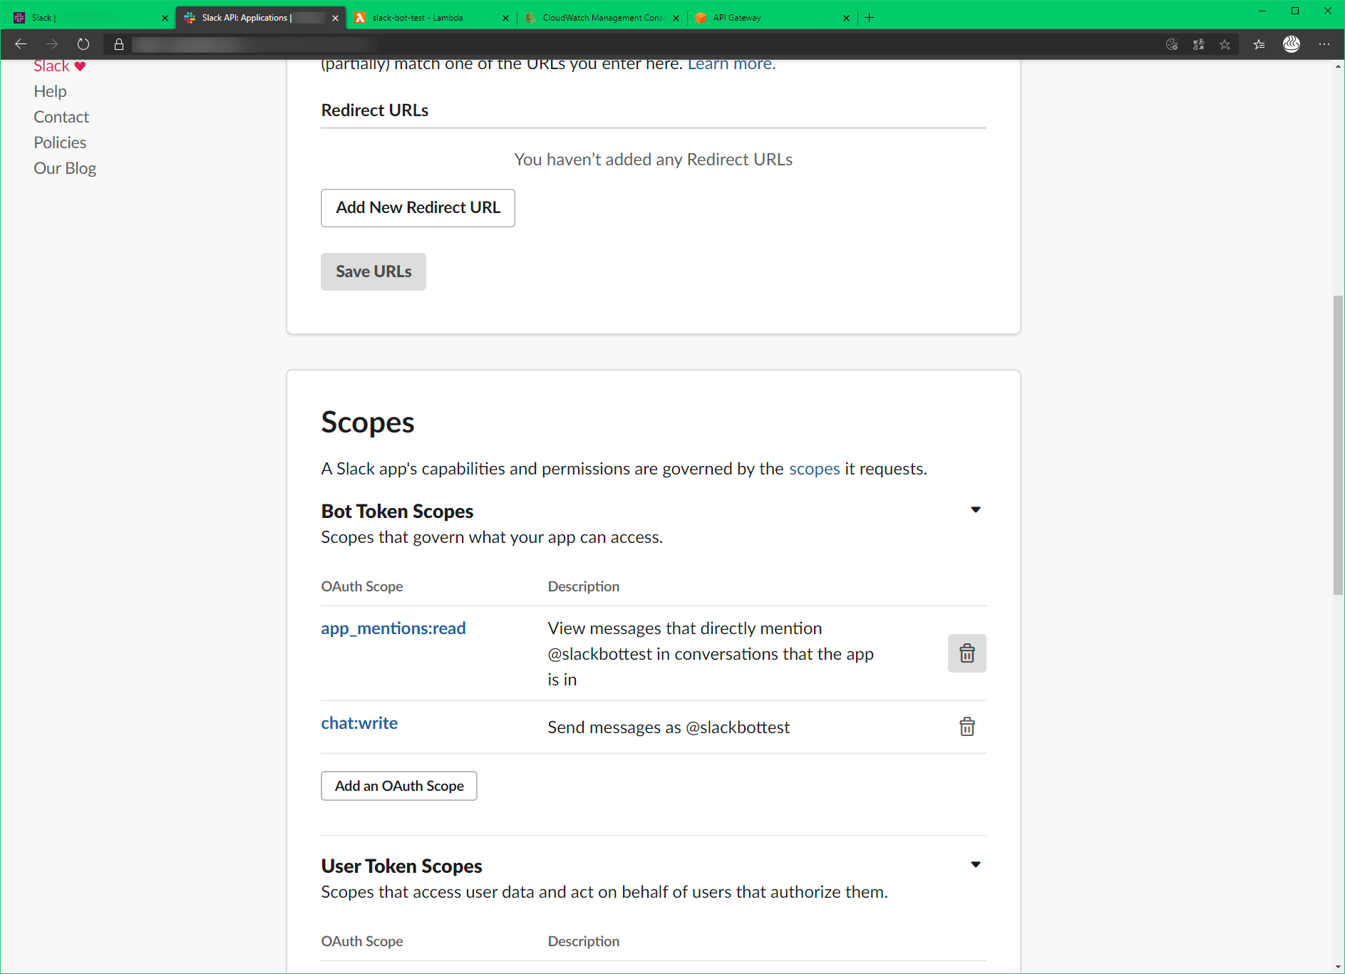Open the Favorites list icon
This screenshot has width=1345, height=974.
(x=1259, y=43)
